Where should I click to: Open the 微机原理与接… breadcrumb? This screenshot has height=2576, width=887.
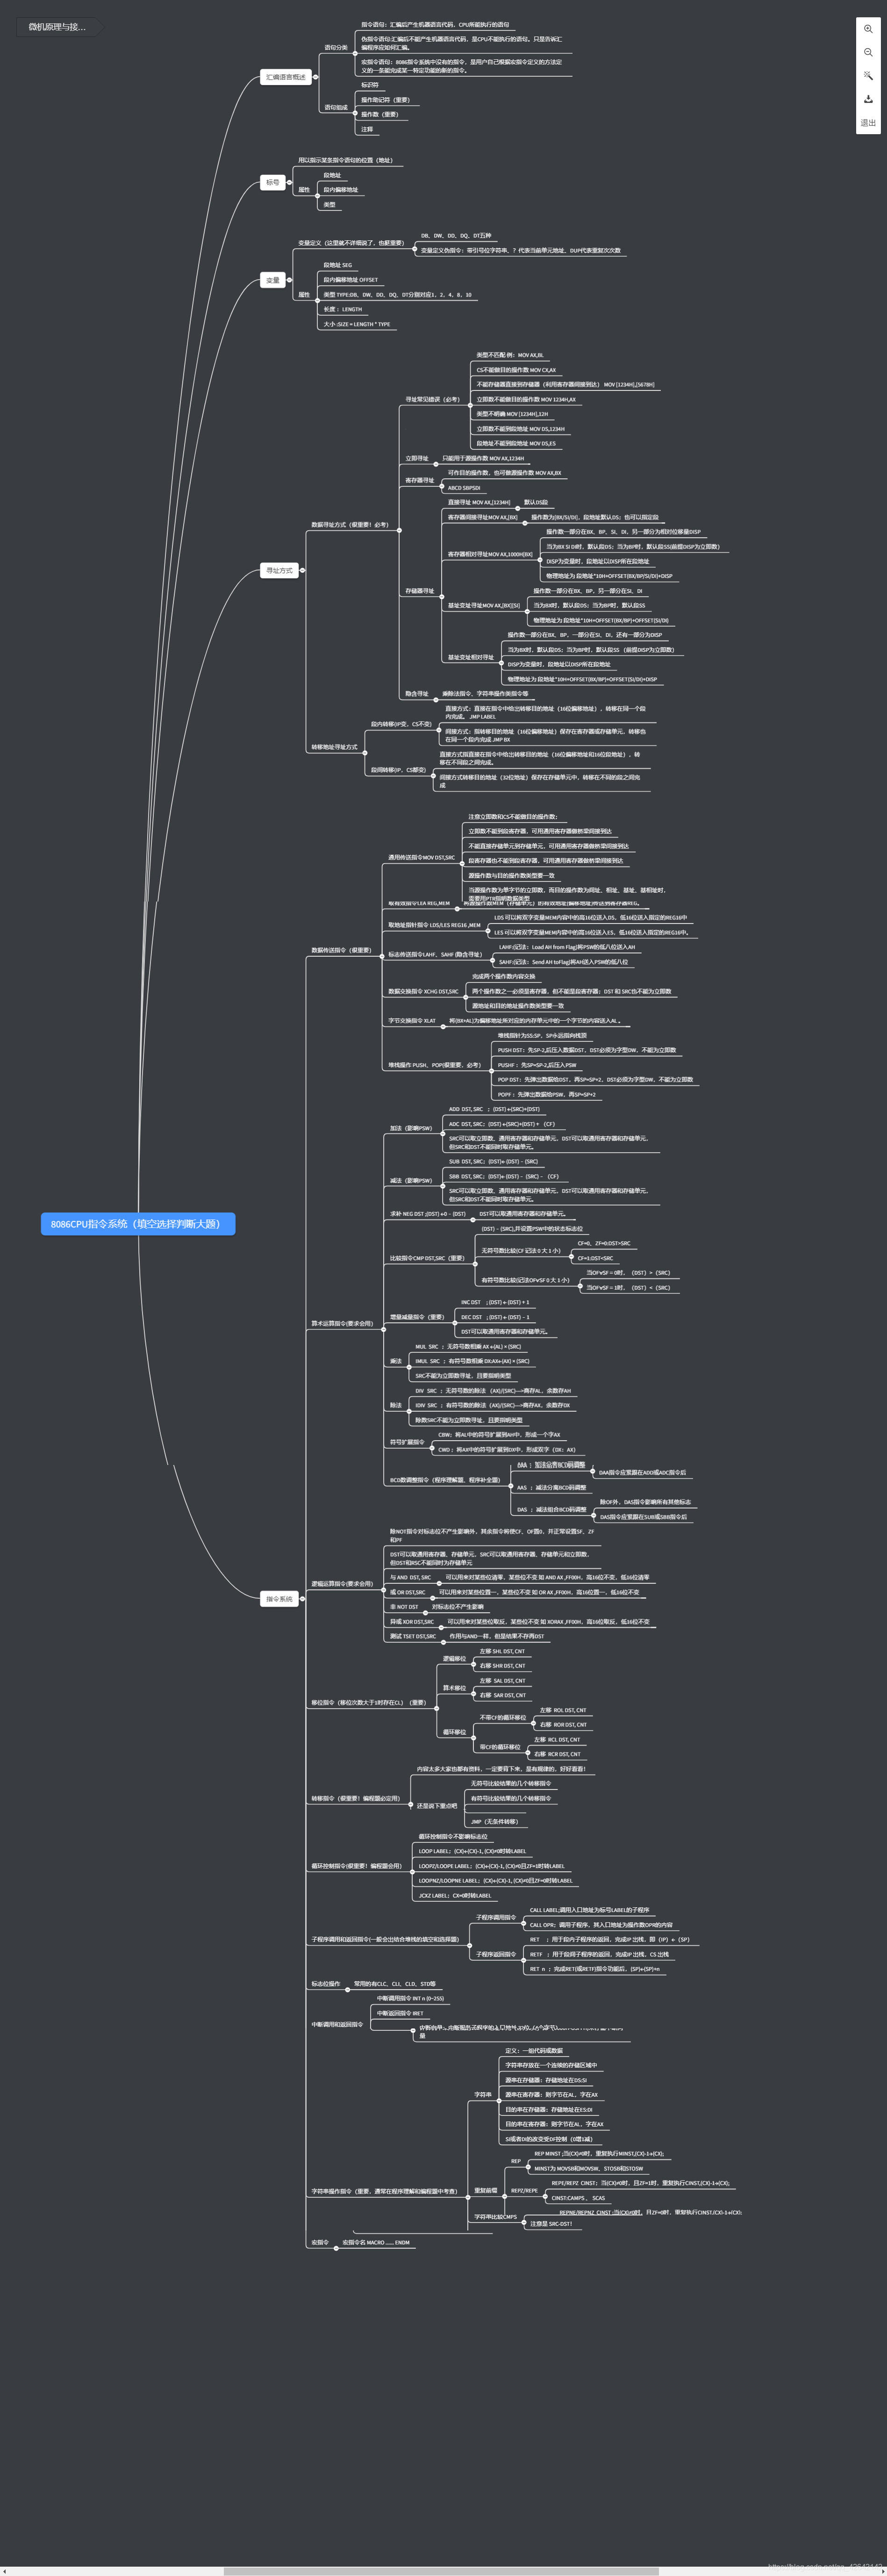click(x=57, y=27)
